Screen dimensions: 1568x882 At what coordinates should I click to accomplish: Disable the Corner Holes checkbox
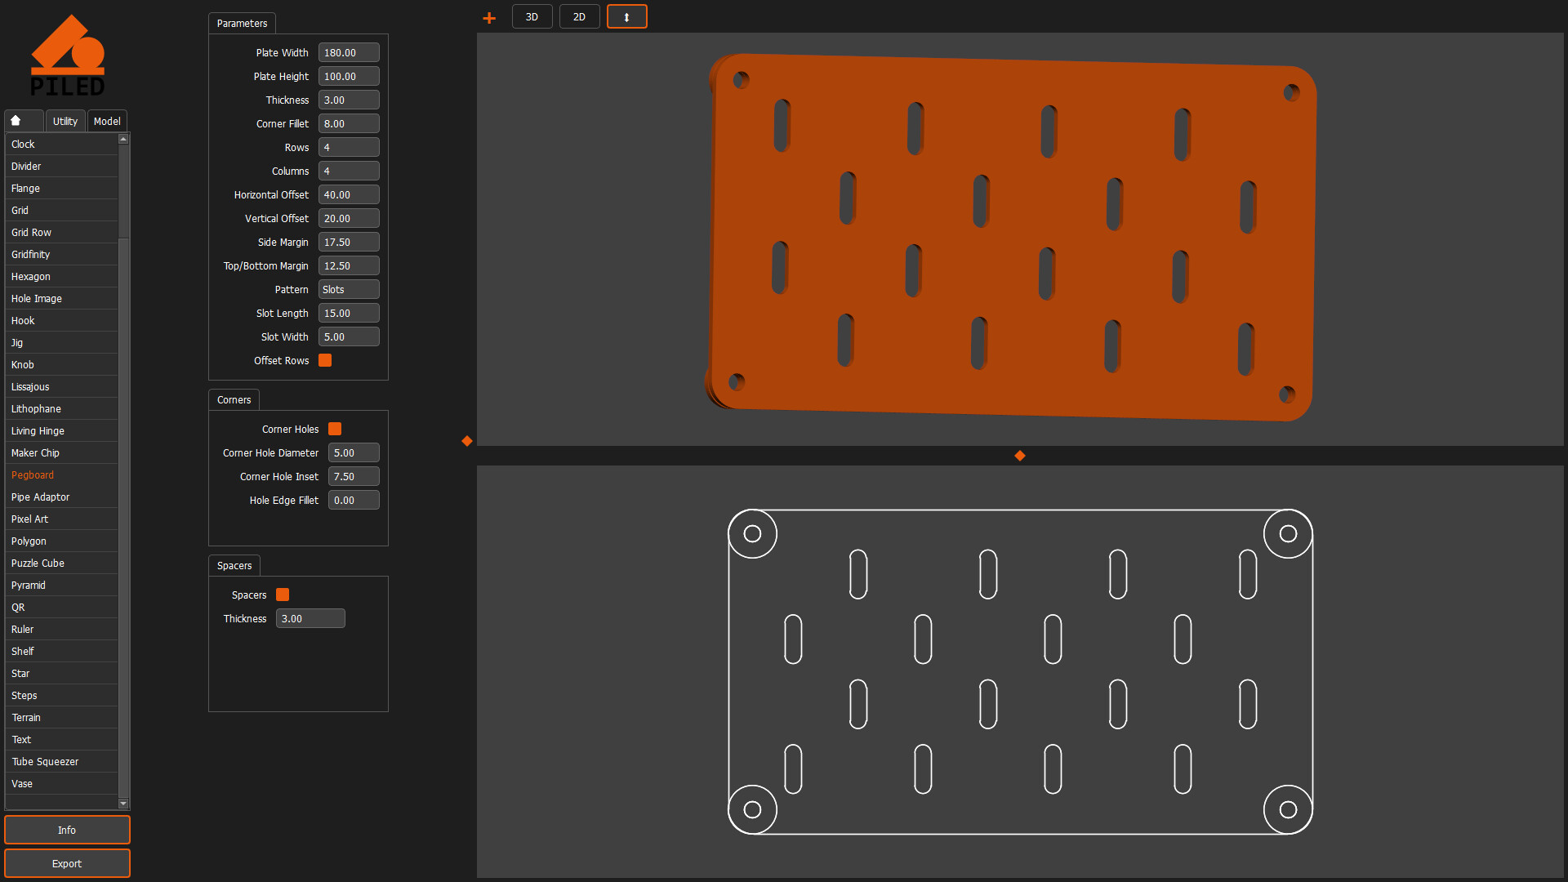click(x=335, y=429)
